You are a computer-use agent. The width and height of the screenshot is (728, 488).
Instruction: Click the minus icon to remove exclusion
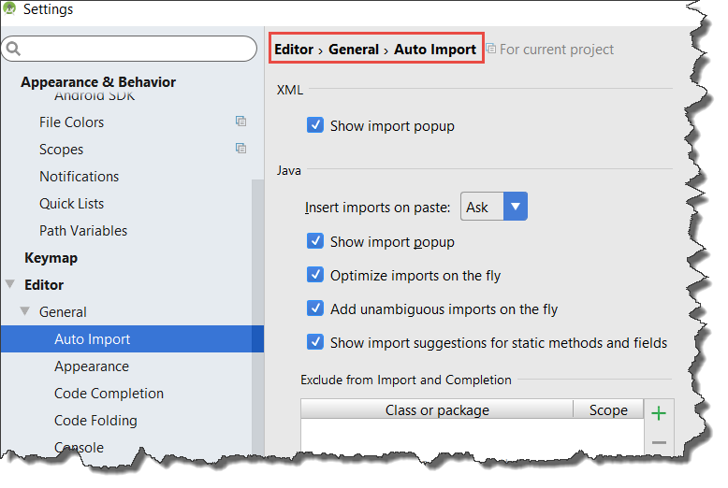coord(659,442)
